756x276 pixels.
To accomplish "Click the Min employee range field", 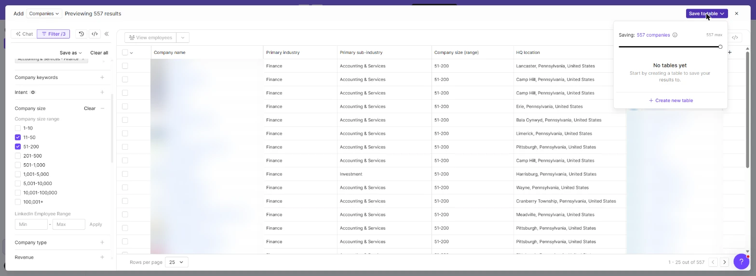I will click(x=31, y=224).
